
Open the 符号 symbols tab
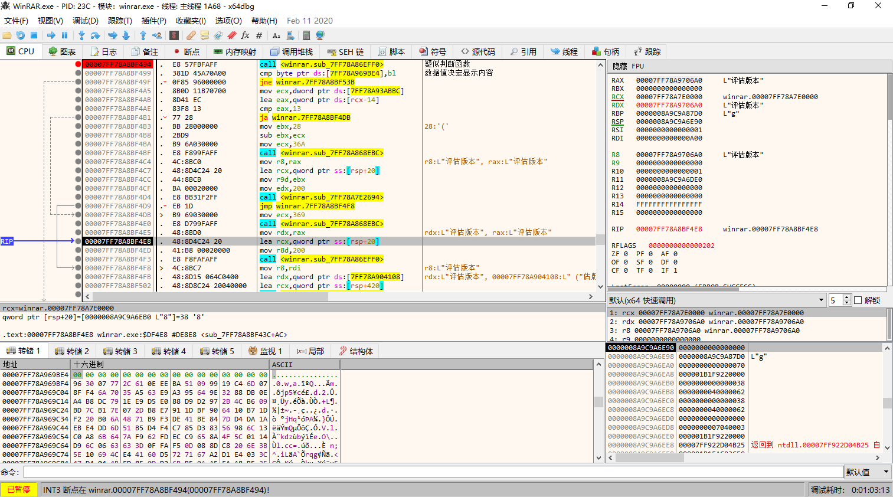pyautogui.click(x=433, y=52)
